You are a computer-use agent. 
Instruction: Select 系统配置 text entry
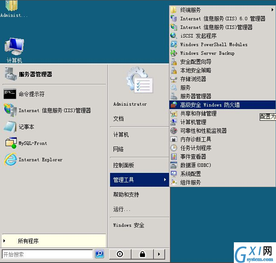190,174
